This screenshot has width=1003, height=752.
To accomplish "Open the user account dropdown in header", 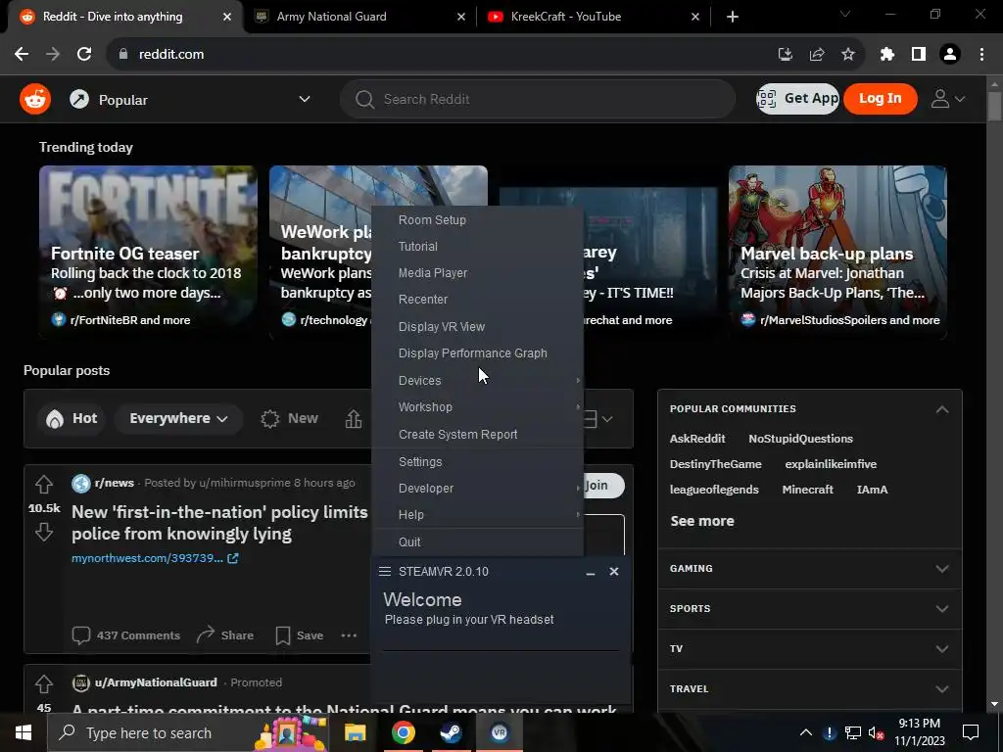I will point(947,99).
